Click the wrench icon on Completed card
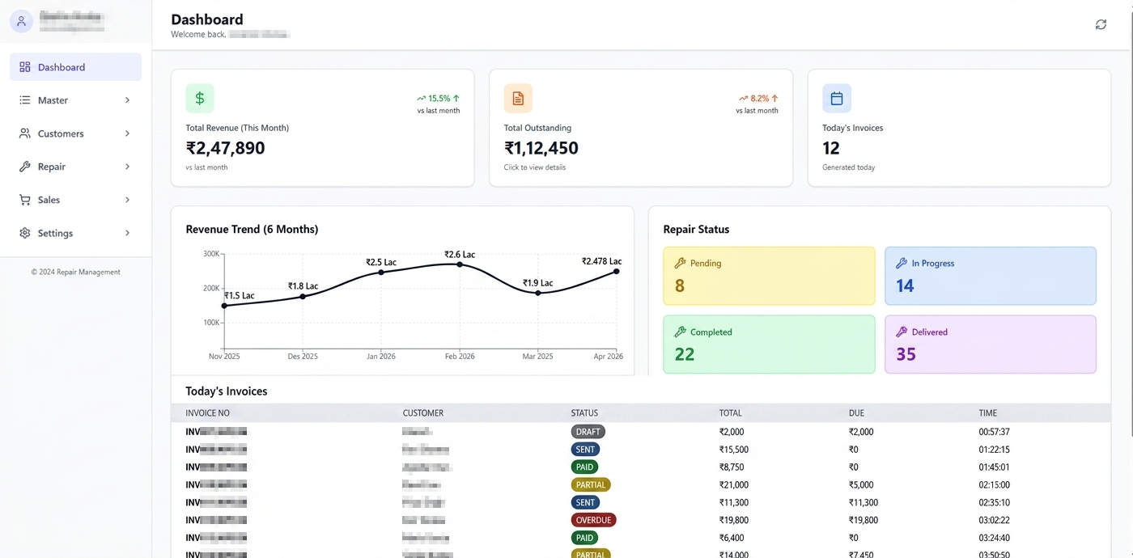The image size is (1133, 558). pyautogui.click(x=680, y=332)
